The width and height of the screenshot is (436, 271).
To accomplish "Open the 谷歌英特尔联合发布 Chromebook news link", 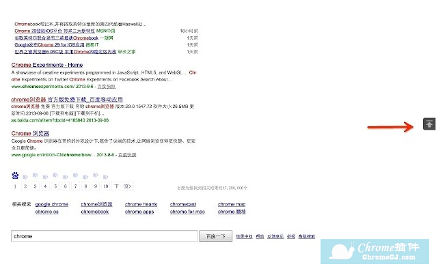I will click(57, 38).
